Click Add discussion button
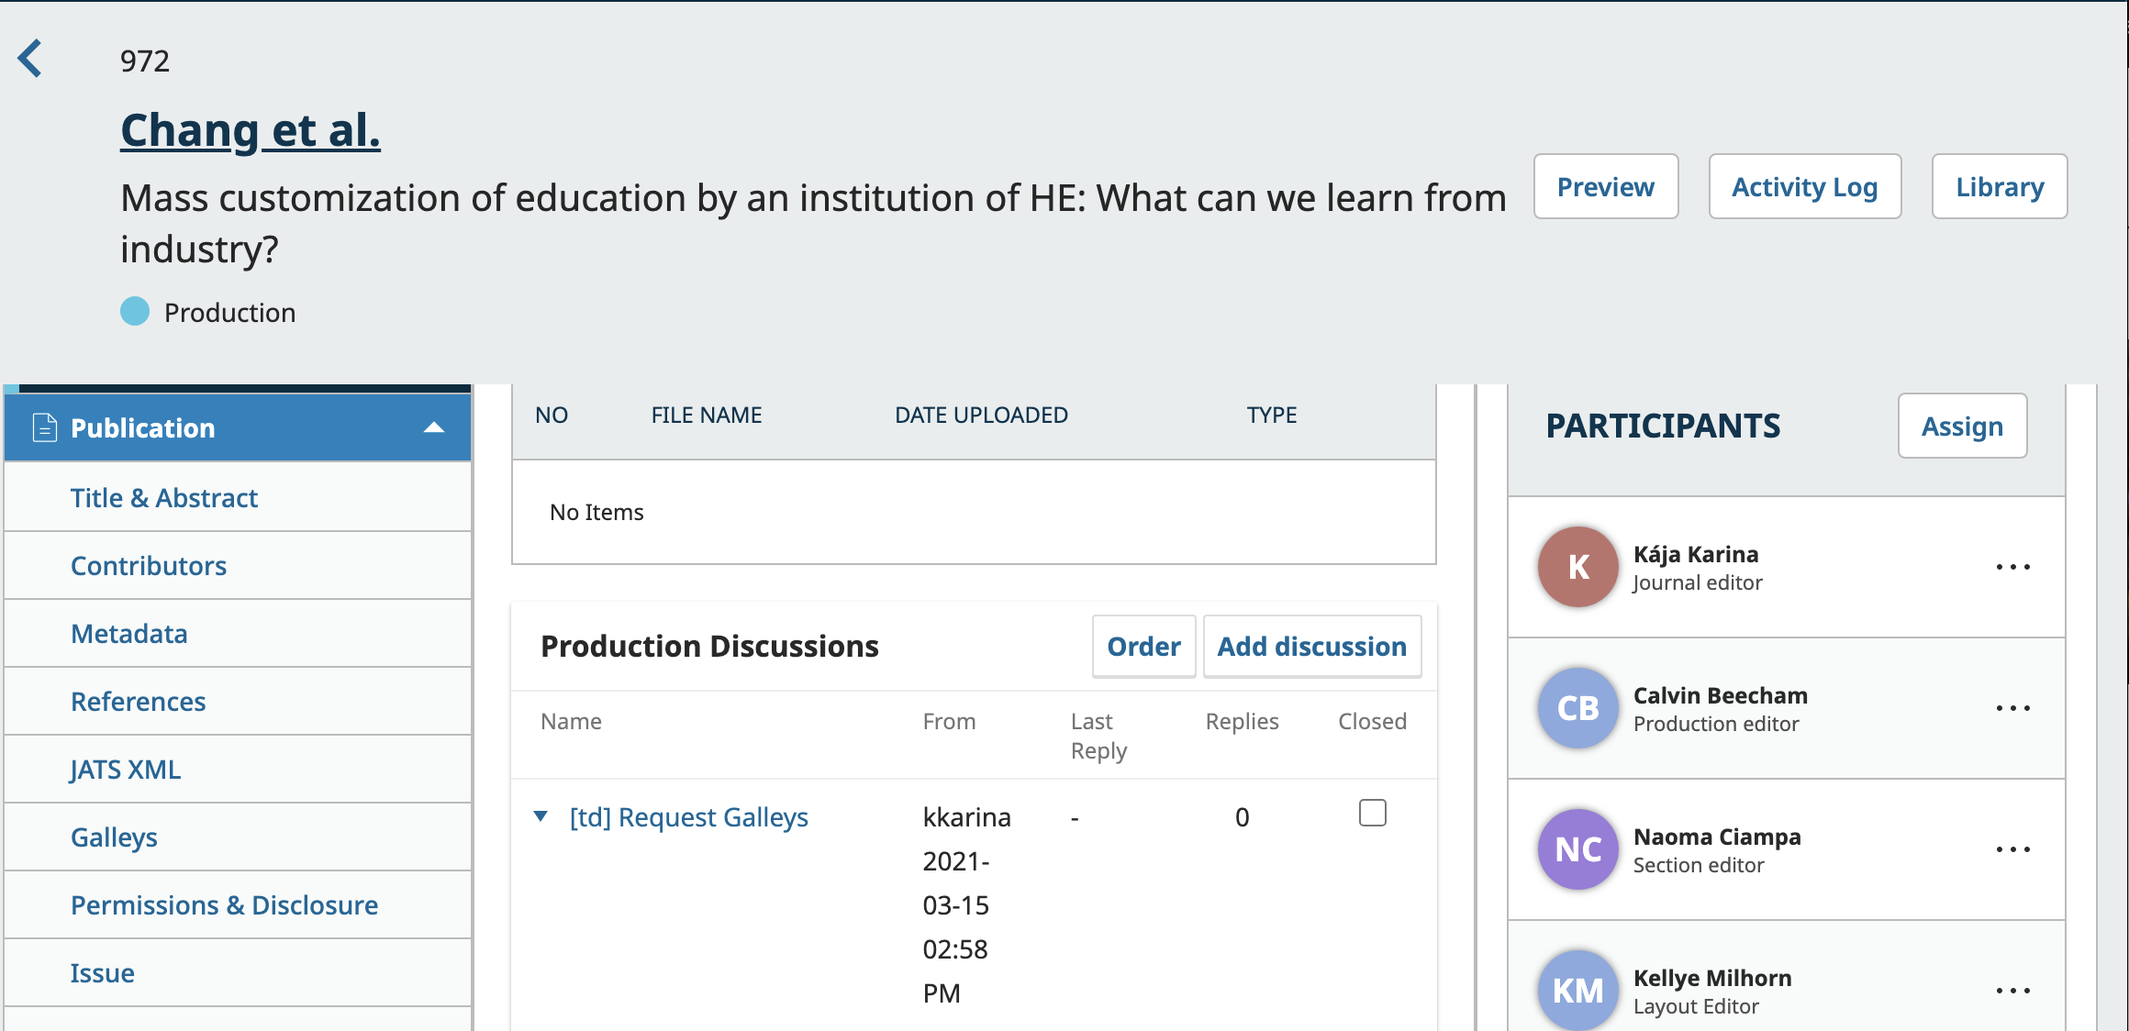The width and height of the screenshot is (2129, 1031). coord(1311,647)
